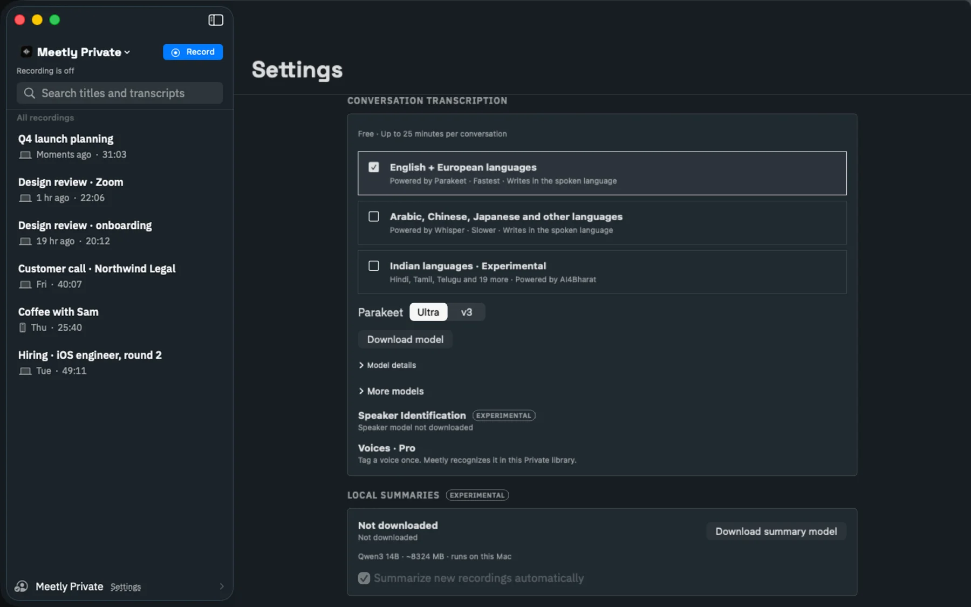Click the All recordings label

(45, 118)
